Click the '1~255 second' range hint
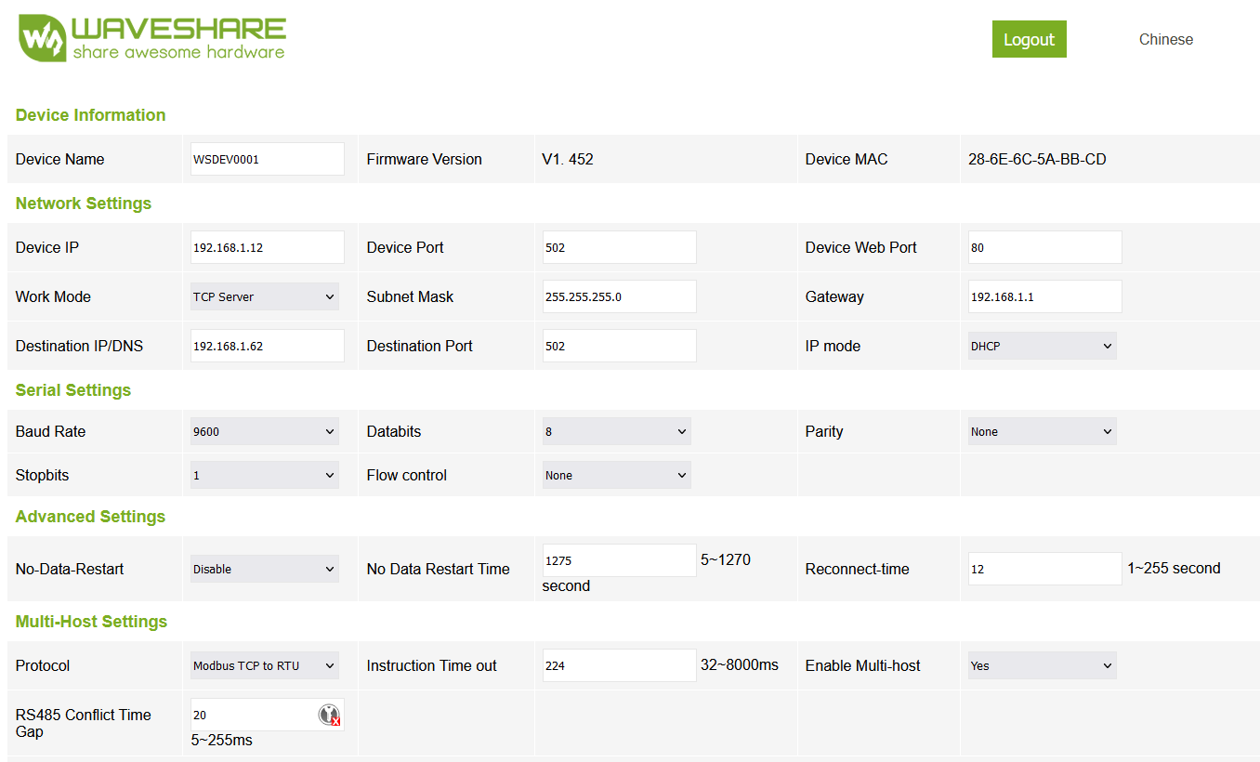Viewport: 1260px width, 762px height. coord(1174,568)
